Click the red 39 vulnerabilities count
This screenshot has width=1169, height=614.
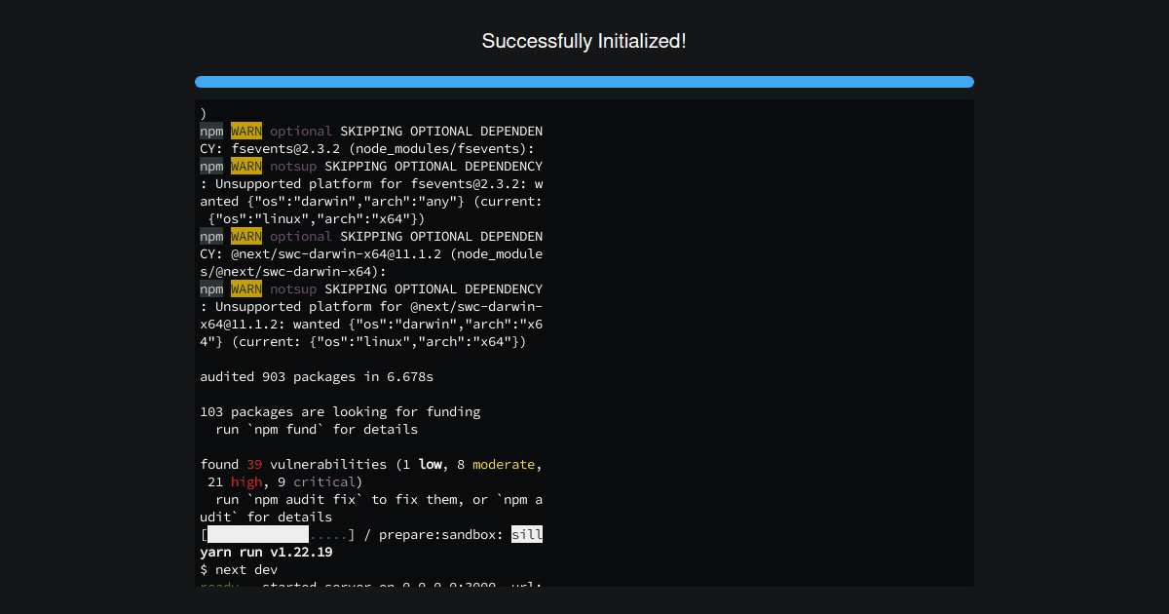(253, 464)
